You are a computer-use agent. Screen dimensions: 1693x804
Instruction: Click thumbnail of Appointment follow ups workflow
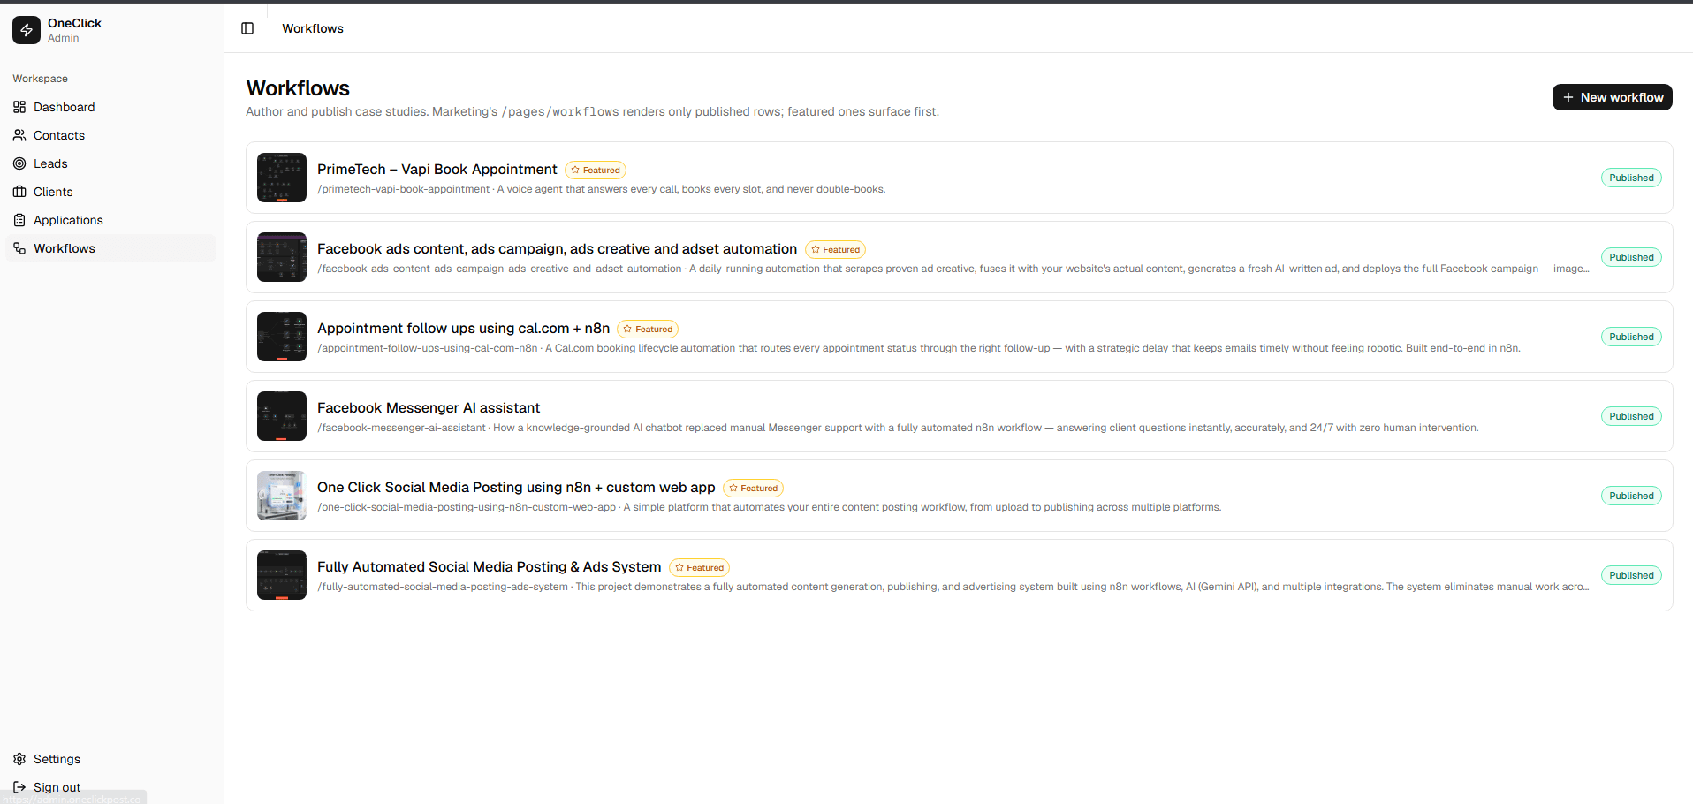pyautogui.click(x=282, y=337)
